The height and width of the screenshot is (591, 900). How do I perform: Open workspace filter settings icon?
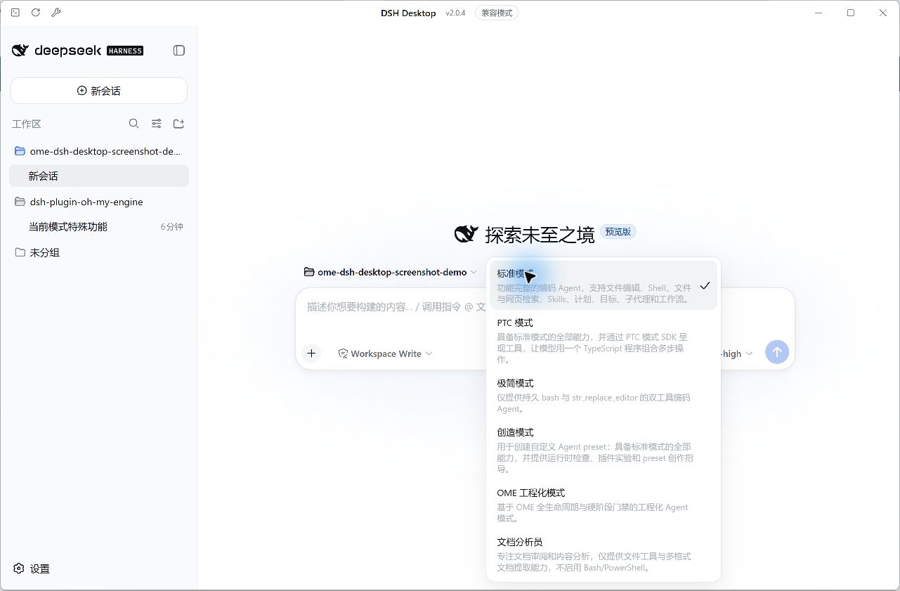coord(157,124)
